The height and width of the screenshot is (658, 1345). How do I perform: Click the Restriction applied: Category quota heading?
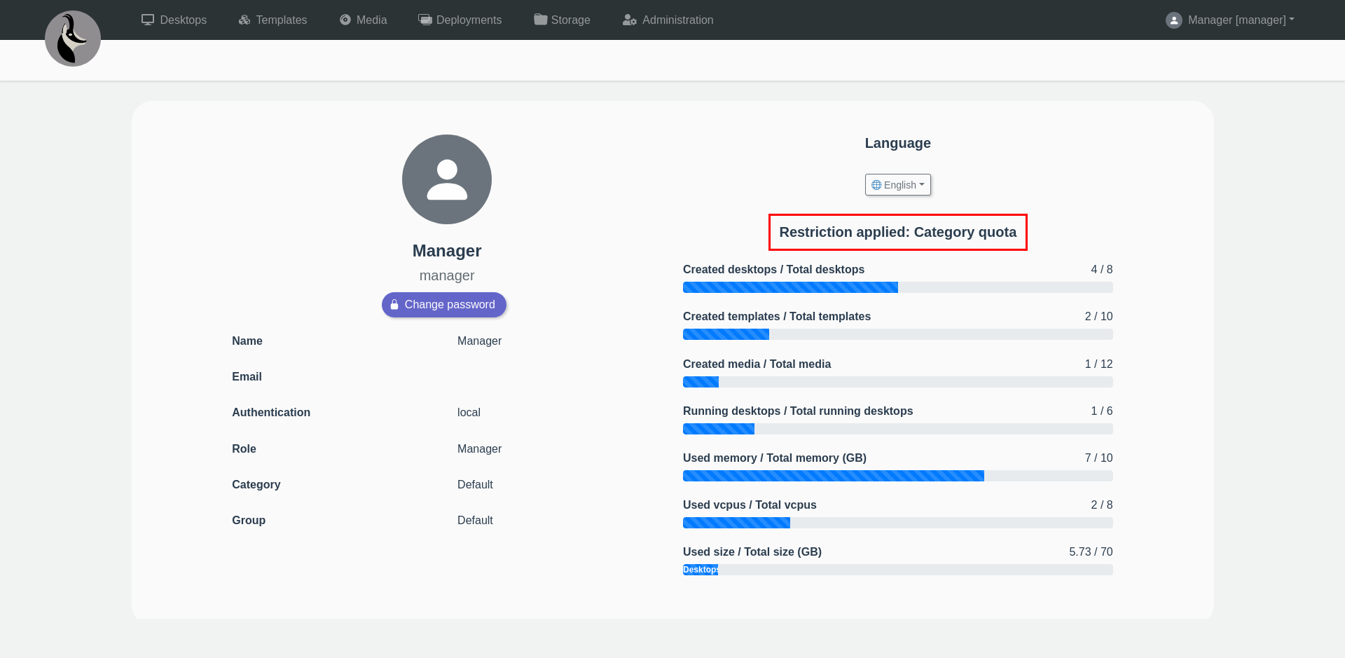897,232
